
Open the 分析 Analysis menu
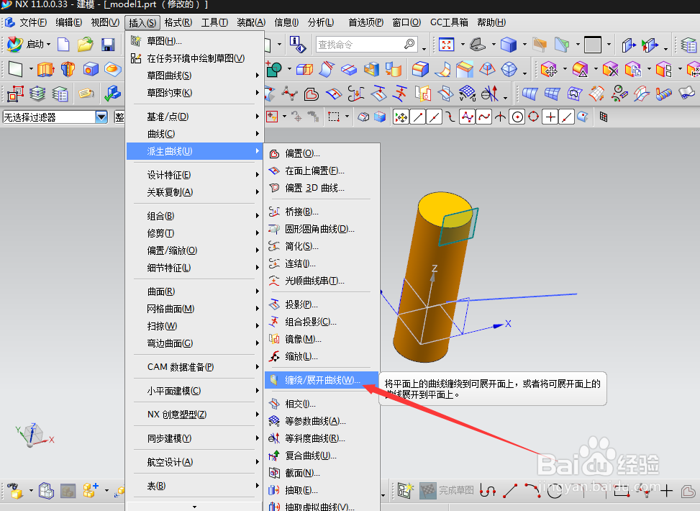coord(321,22)
